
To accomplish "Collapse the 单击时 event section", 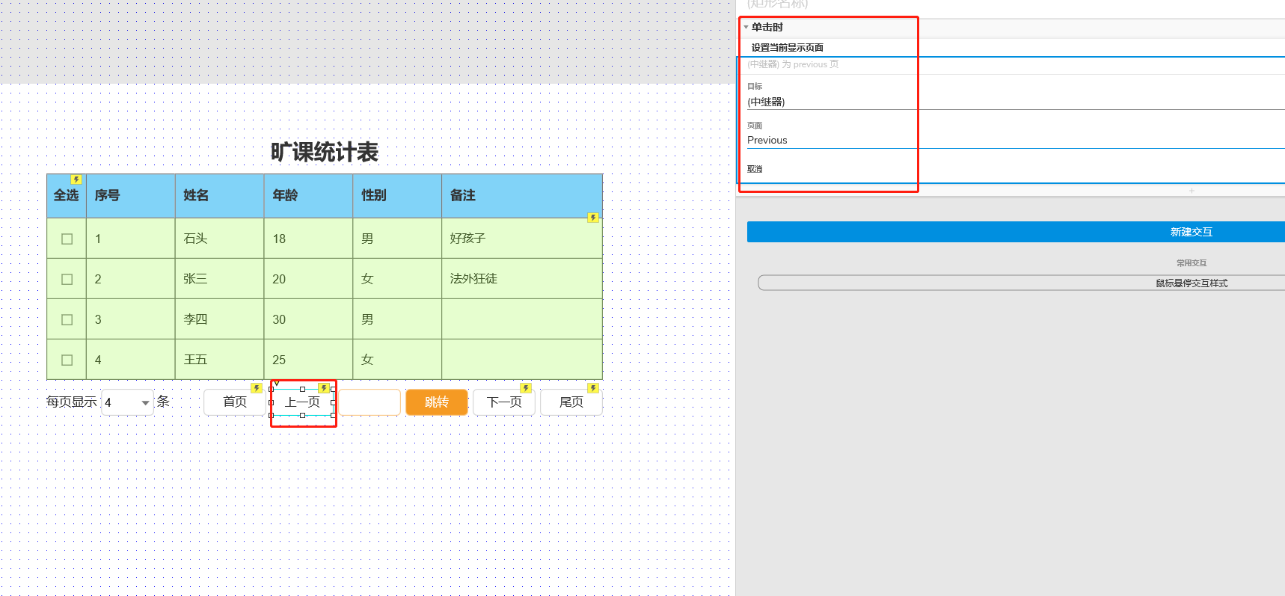I will (746, 27).
